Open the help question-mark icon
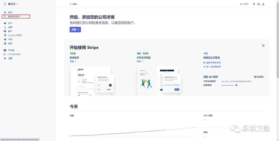 [x=259, y=4]
